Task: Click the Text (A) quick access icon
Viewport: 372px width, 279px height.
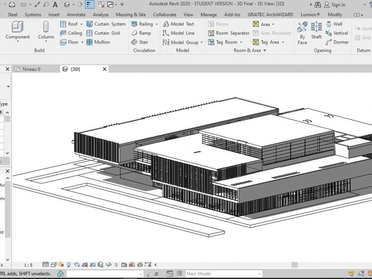Action: point(55,4)
